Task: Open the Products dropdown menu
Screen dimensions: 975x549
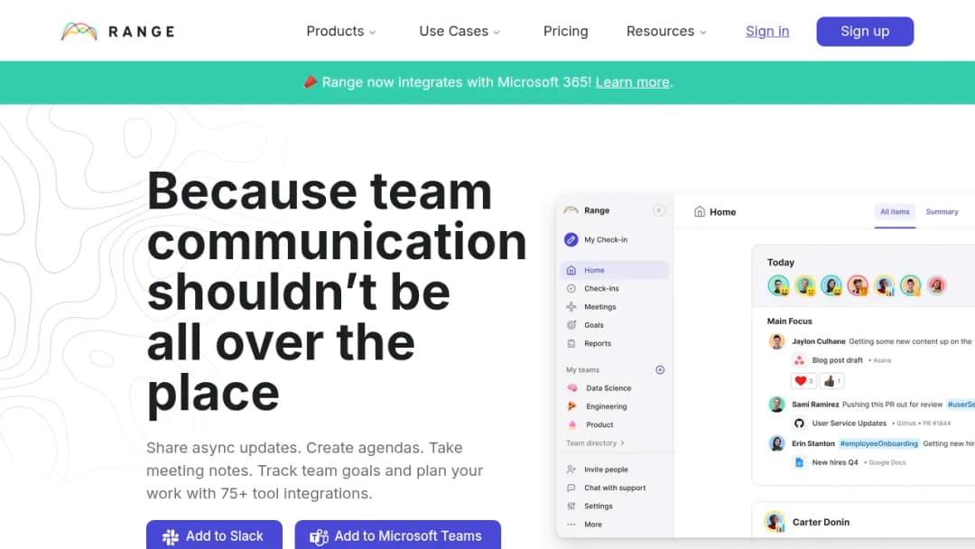Action: pos(340,31)
